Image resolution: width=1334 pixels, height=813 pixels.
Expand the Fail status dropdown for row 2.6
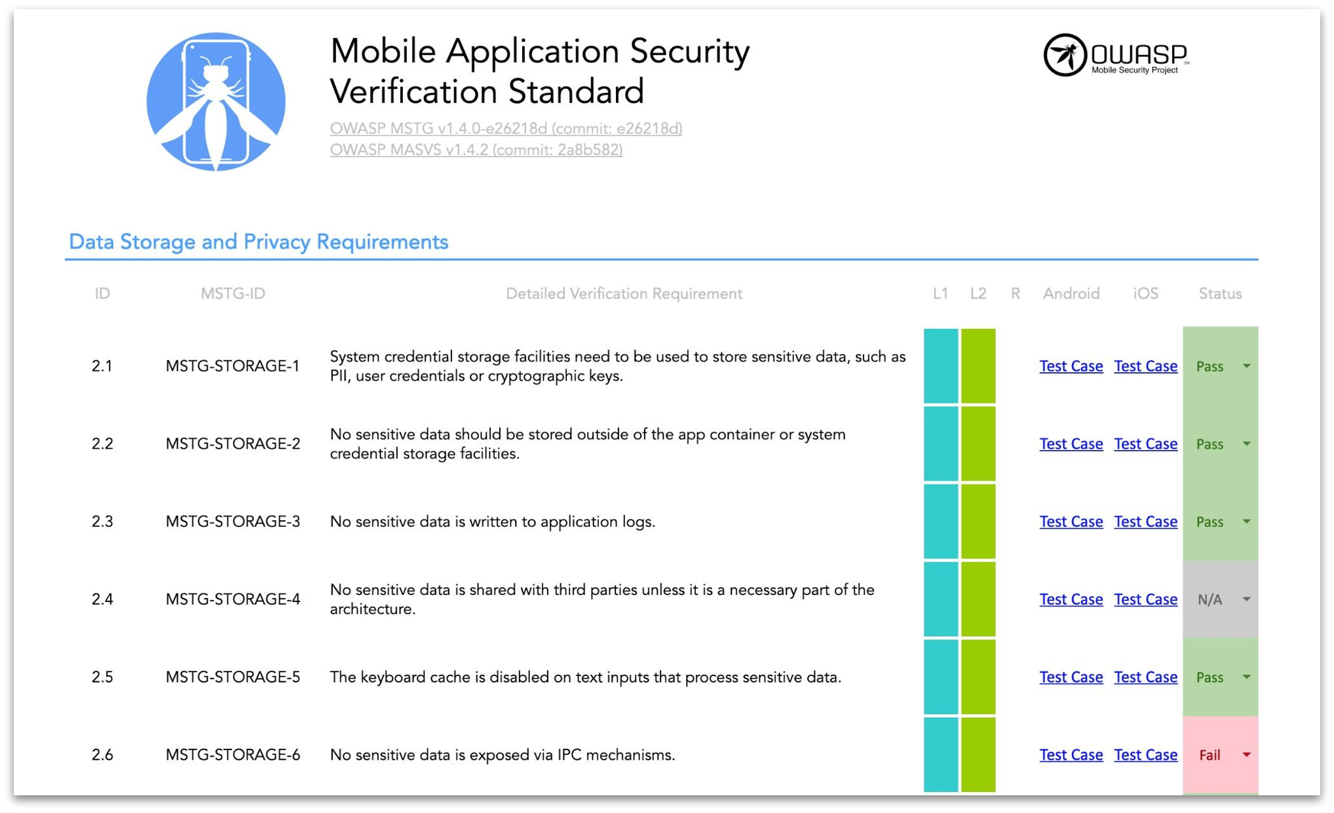(x=1246, y=755)
